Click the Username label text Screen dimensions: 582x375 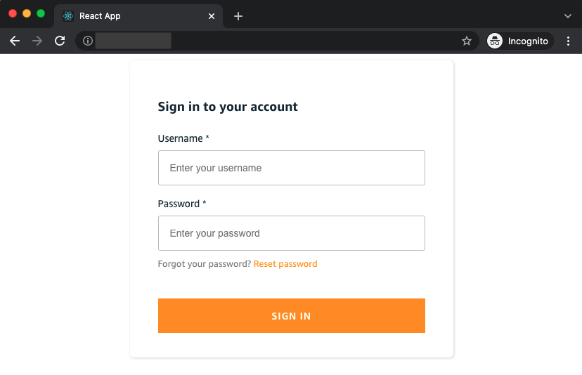pyautogui.click(x=181, y=139)
